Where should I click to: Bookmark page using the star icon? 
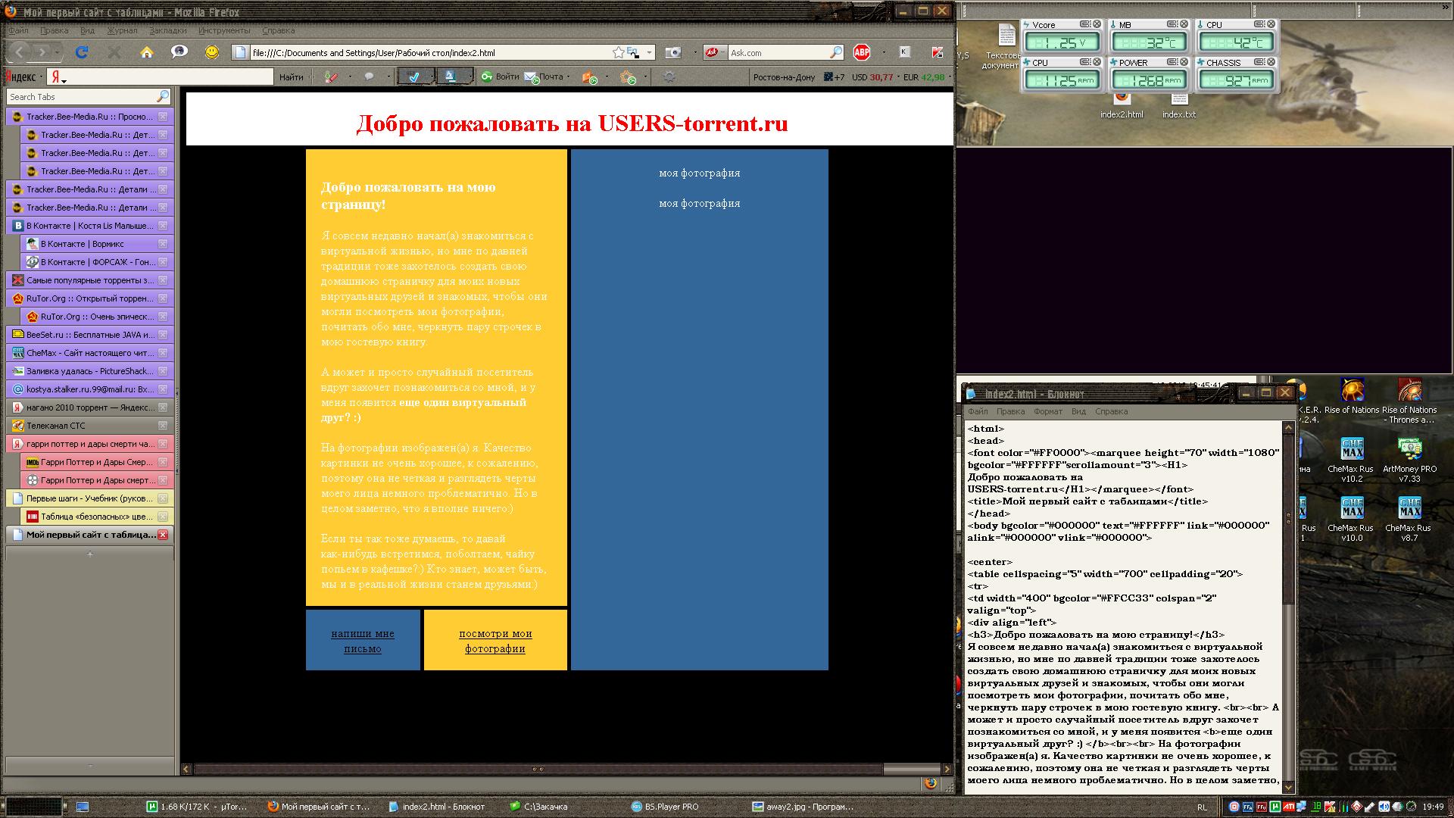[619, 52]
